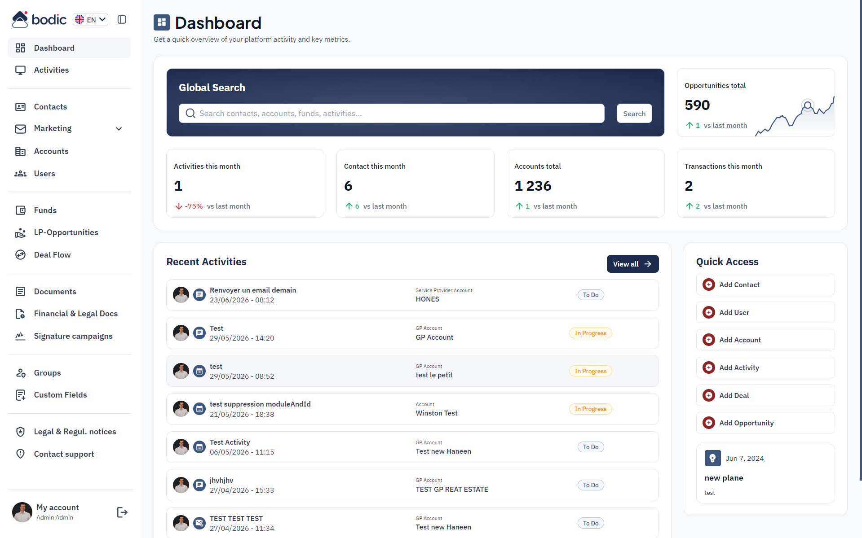Go to Activities in the sidebar

69,70
